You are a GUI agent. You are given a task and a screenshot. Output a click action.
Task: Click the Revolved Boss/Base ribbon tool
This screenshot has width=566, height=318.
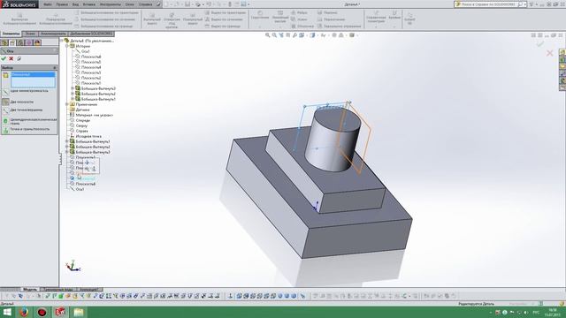click(x=55, y=19)
